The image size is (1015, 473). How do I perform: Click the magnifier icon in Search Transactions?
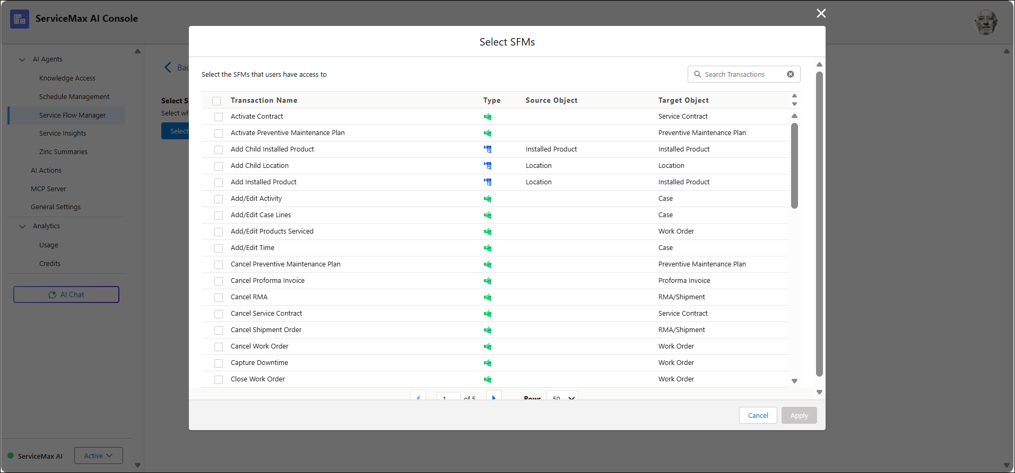[x=698, y=74]
